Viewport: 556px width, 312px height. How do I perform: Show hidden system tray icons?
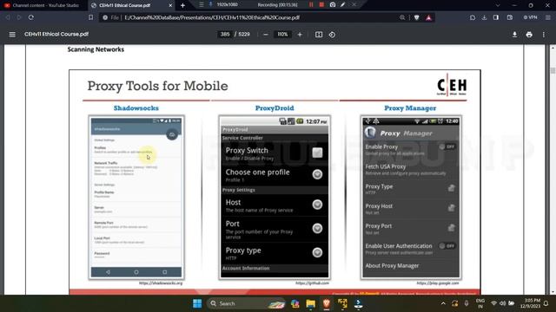(x=443, y=303)
